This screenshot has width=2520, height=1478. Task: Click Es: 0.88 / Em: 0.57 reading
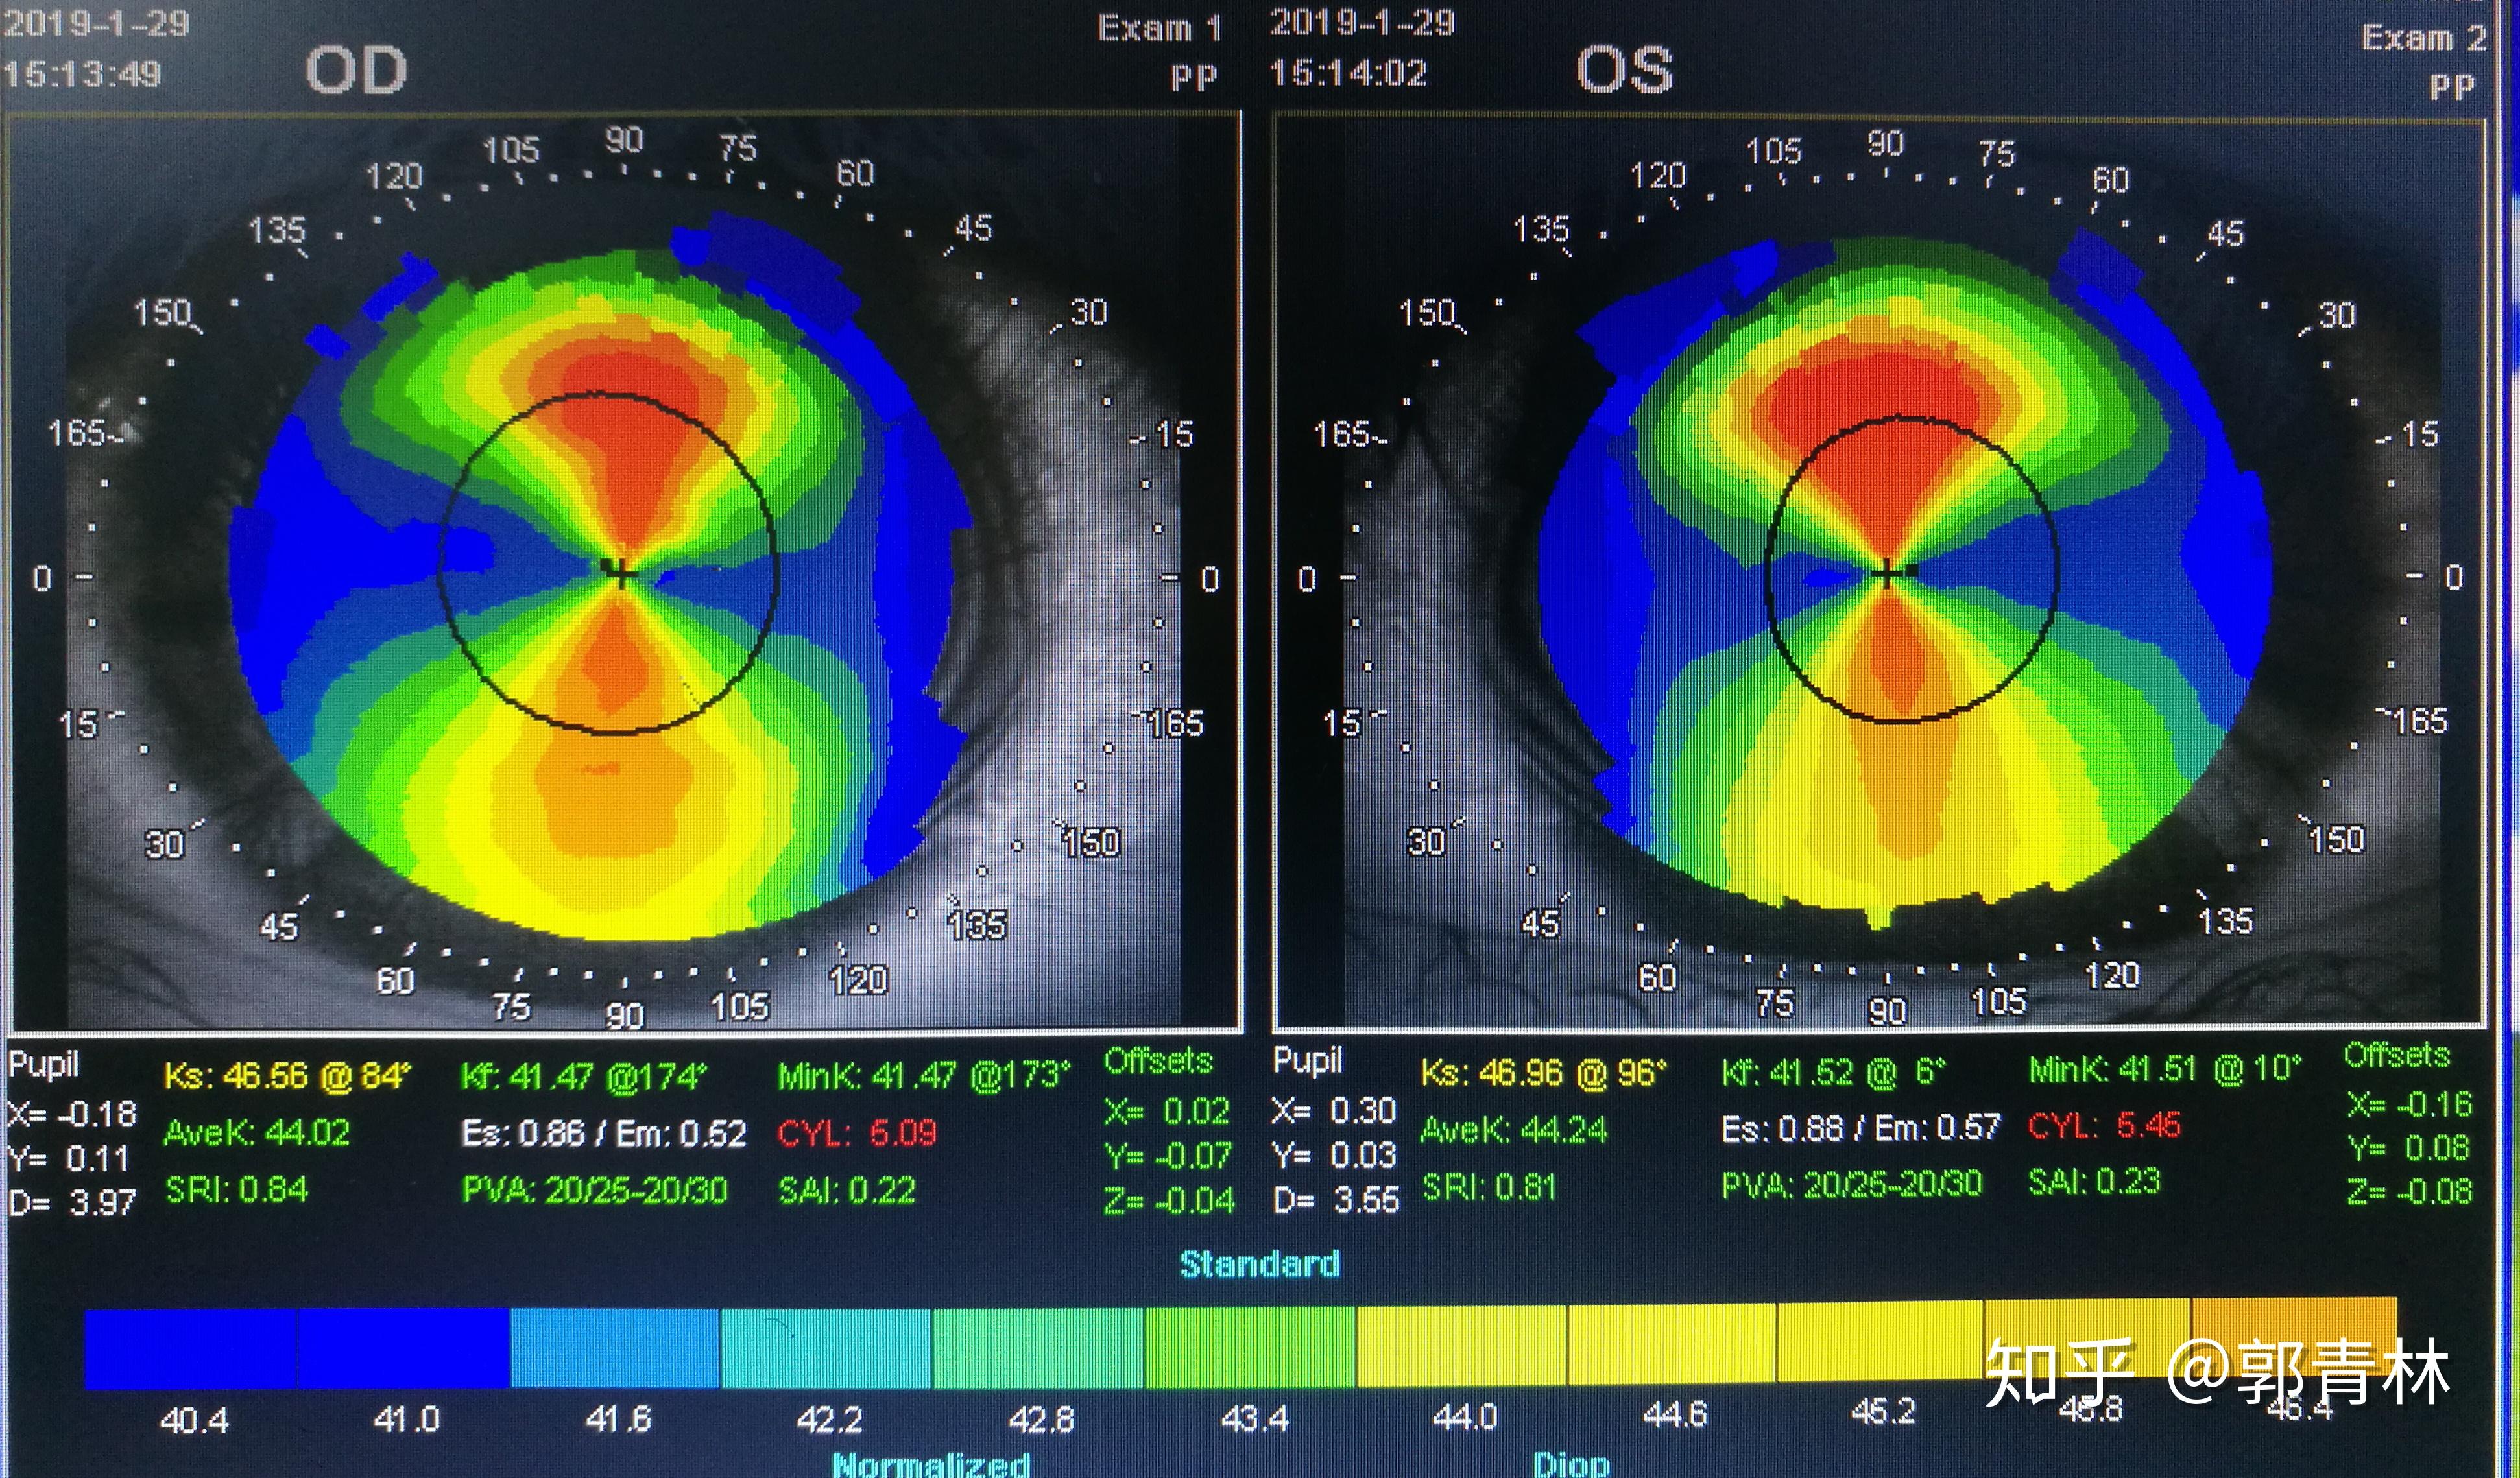[1861, 1128]
